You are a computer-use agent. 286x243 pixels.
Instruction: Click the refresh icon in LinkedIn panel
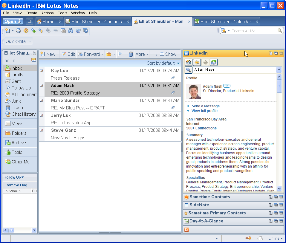pos(213,62)
